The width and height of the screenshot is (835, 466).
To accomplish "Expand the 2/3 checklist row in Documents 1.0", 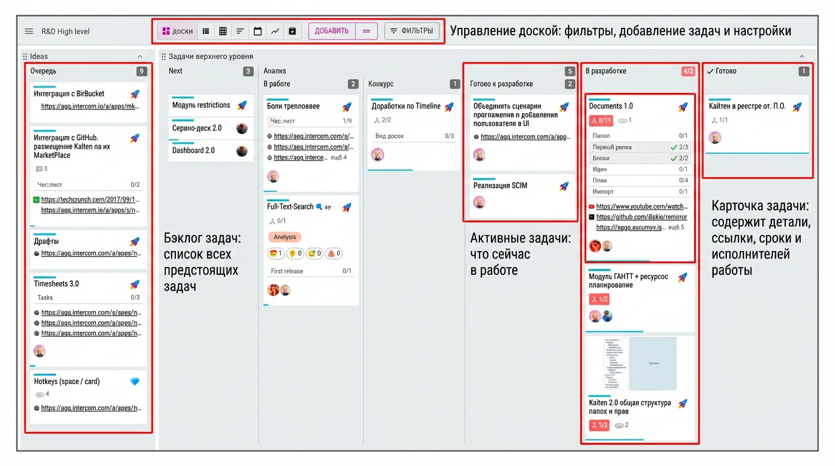I will pyautogui.click(x=640, y=147).
